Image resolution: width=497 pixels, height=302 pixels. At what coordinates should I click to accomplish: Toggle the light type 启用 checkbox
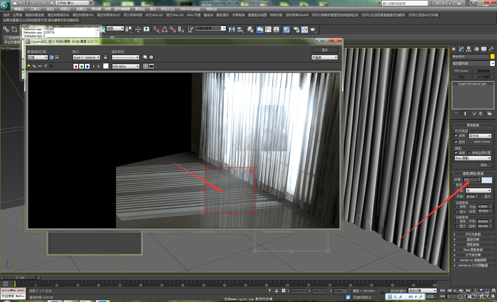click(456, 135)
